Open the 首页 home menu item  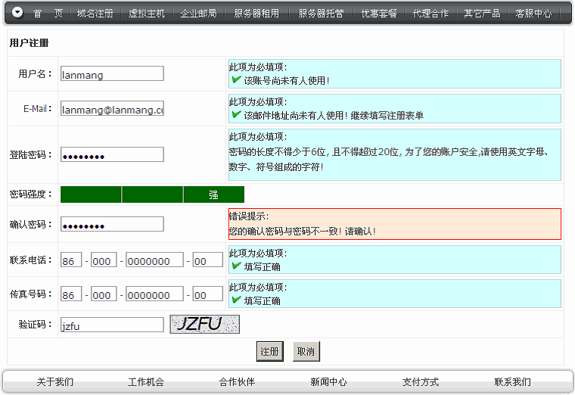click(x=48, y=14)
